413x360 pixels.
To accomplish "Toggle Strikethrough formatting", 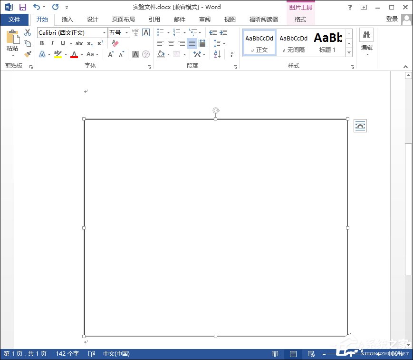I will [79, 43].
